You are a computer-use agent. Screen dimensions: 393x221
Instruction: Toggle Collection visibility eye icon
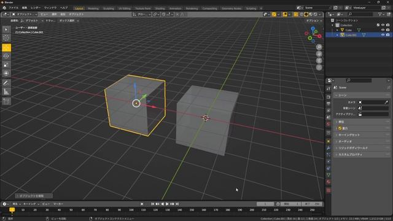383,25
